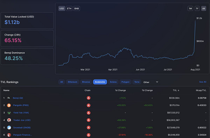The image size is (210, 138).
Task: Click the Benqi (QI) token logo
Action: 9,98
